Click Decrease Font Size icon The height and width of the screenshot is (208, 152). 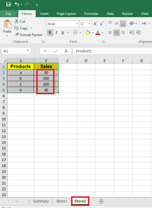pyautogui.click(x=102, y=24)
